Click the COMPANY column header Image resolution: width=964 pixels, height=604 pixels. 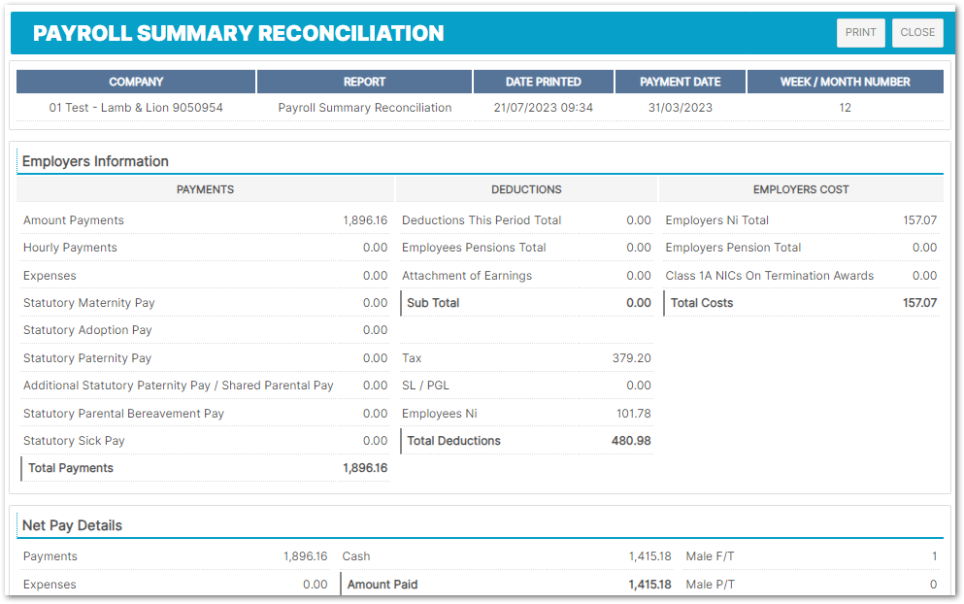click(136, 82)
